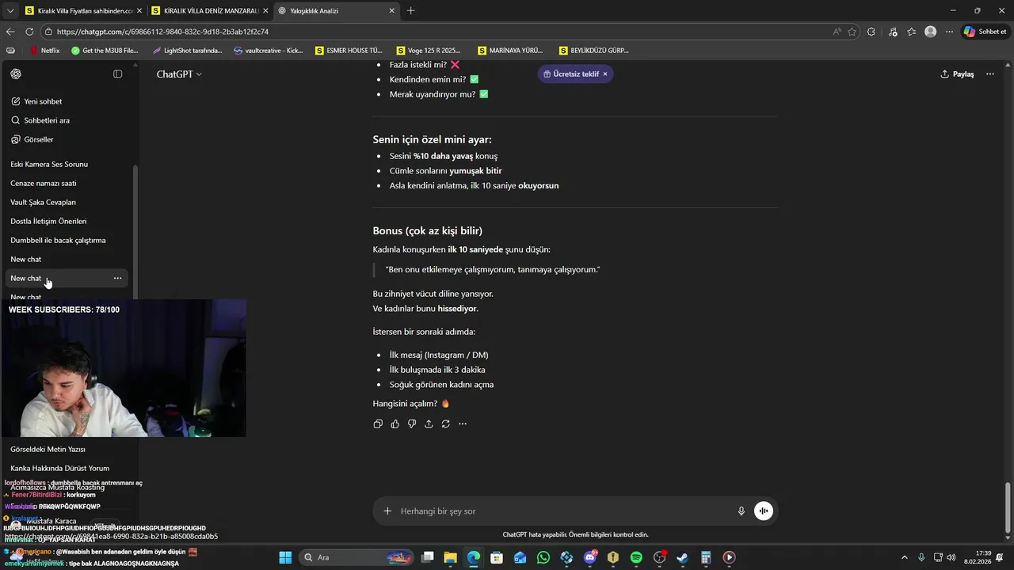Open File Explorer from taskbar
Viewport: 1014px width, 570px height.
pos(450,557)
